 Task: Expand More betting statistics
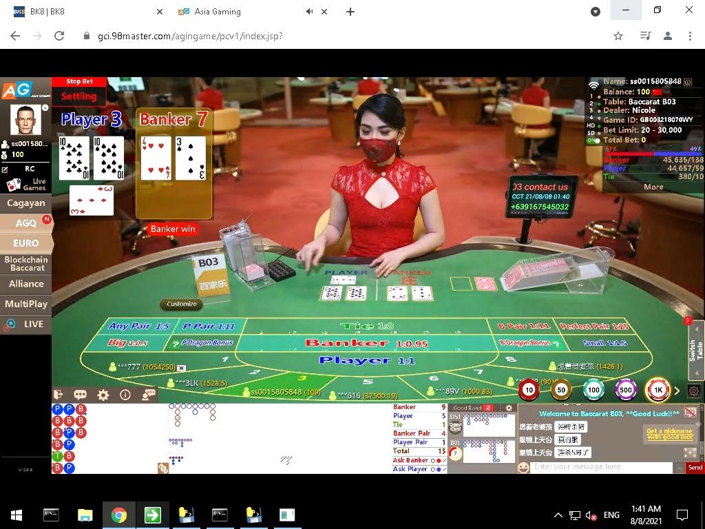pyautogui.click(x=653, y=187)
